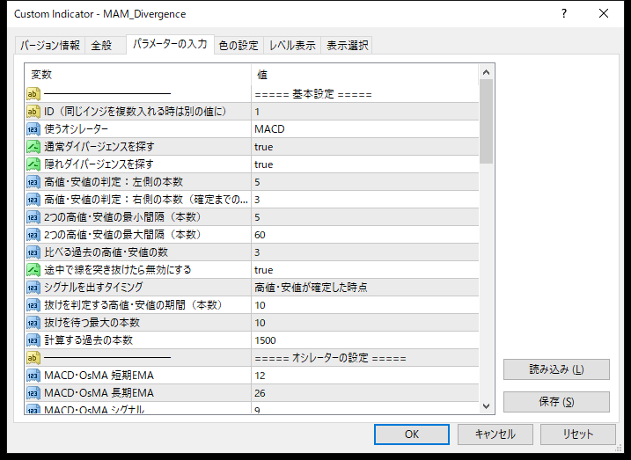The image size is (631, 460).
Task: Click the 読み込み (L) button
Action: pyautogui.click(x=556, y=369)
